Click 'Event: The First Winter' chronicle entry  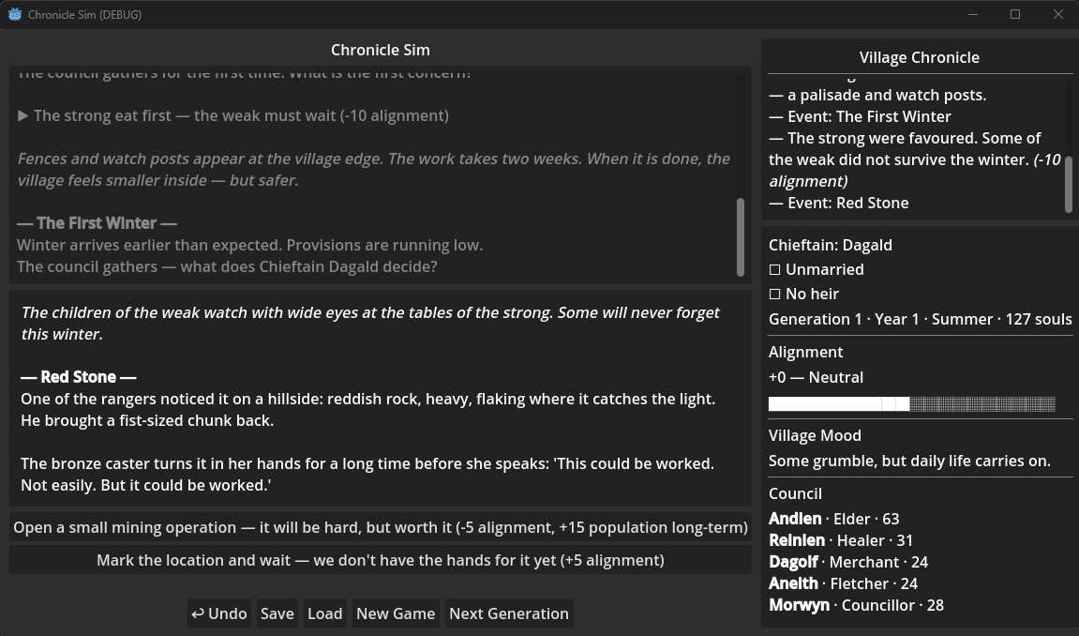[861, 116]
